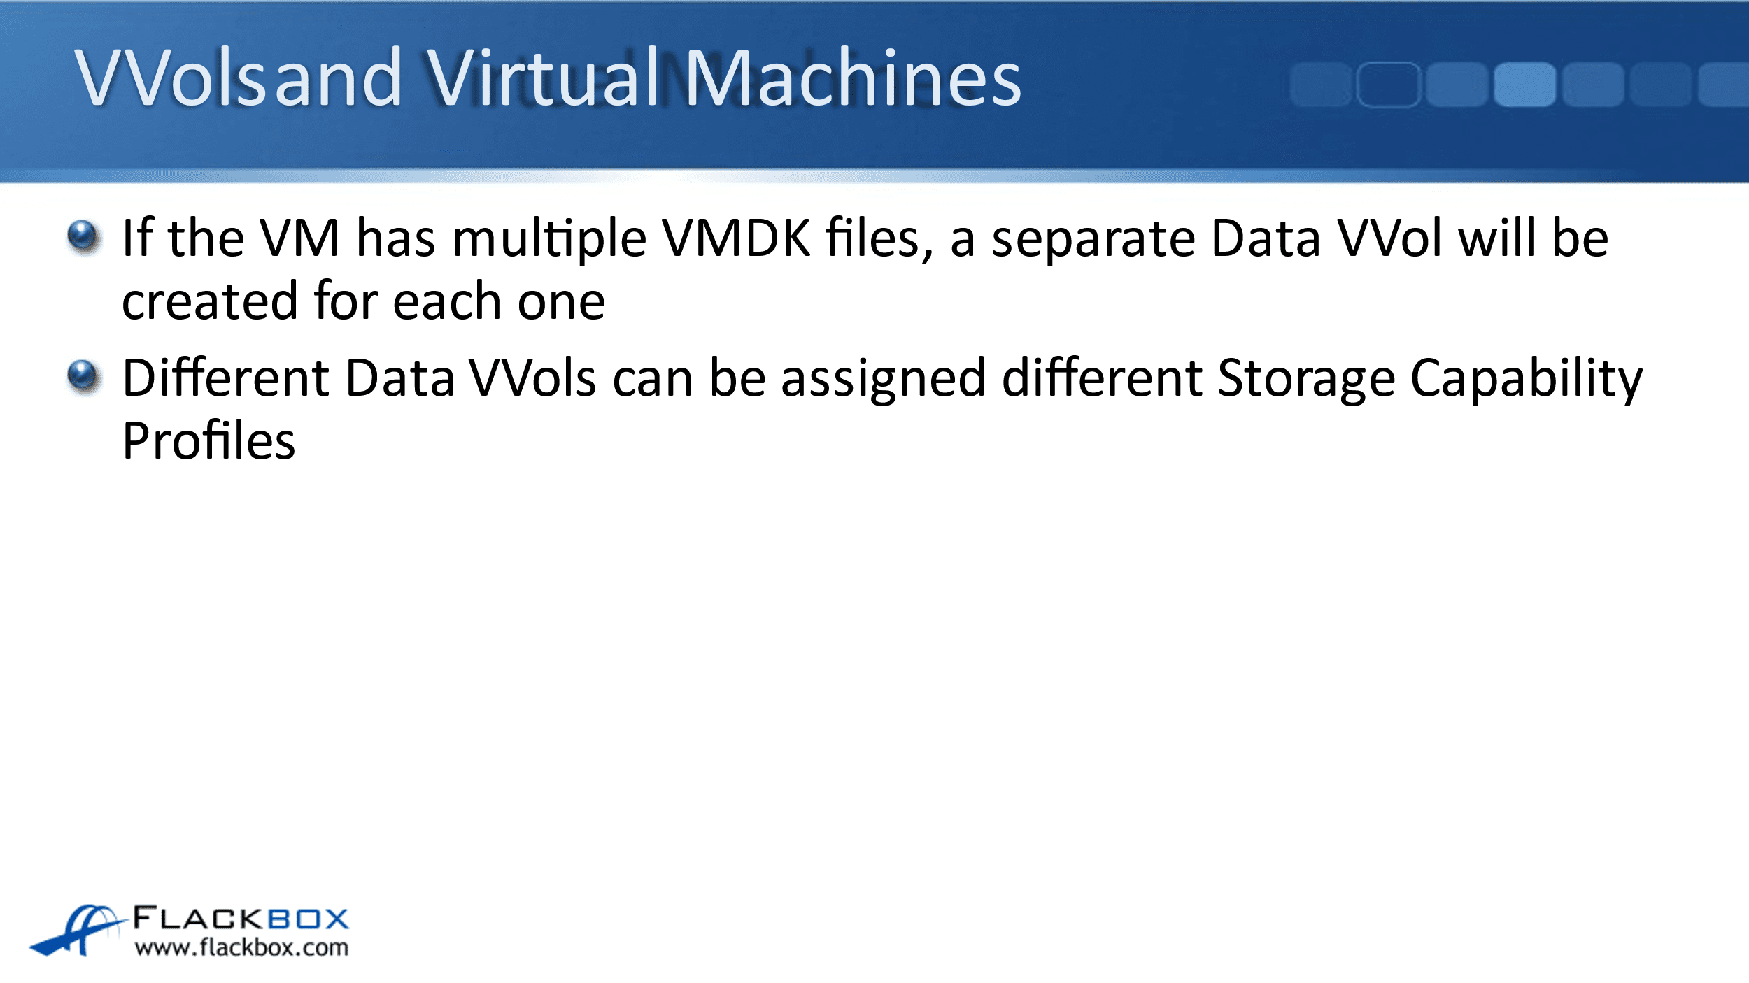The height and width of the screenshot is (983, 1749).
Task: Select the word 'Profiles' in second bullet
Action: click(x=208, y=442)
